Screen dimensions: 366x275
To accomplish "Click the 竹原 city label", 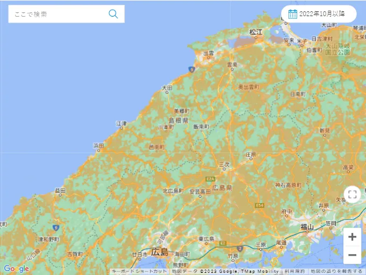I will pos(233,256).
